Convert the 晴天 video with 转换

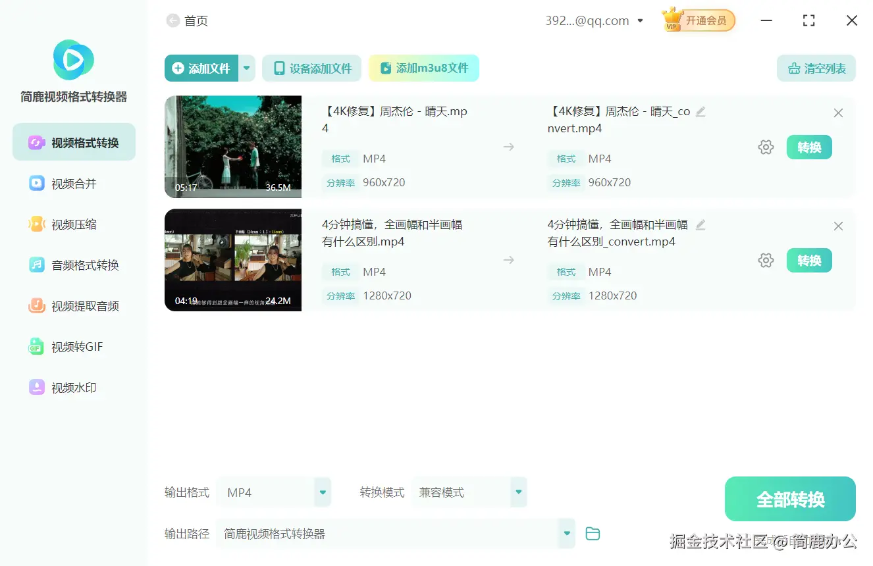point(809,147)
